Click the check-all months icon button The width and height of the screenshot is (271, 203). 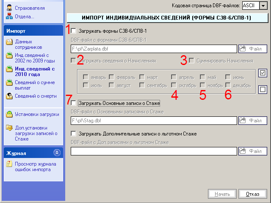[x=263, y=73]
